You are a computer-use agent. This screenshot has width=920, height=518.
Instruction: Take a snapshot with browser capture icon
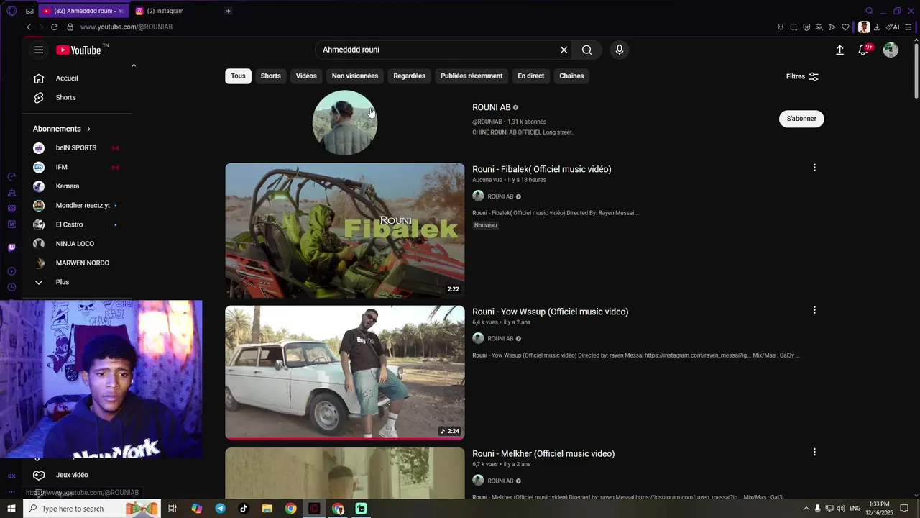pyautogui.click(x=793, y=27)
